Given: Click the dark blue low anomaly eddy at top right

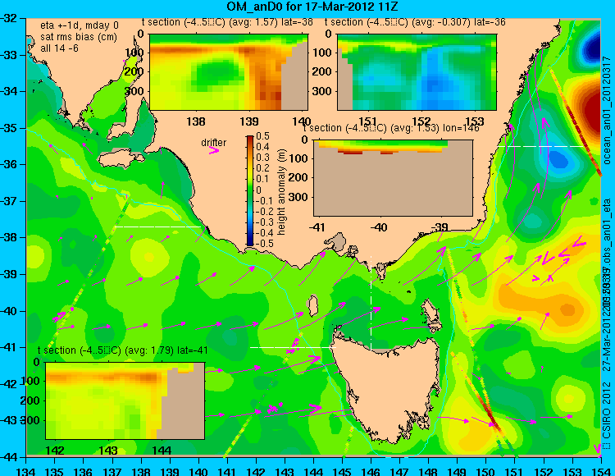Looking at the screenshot, I should [591, 49].
